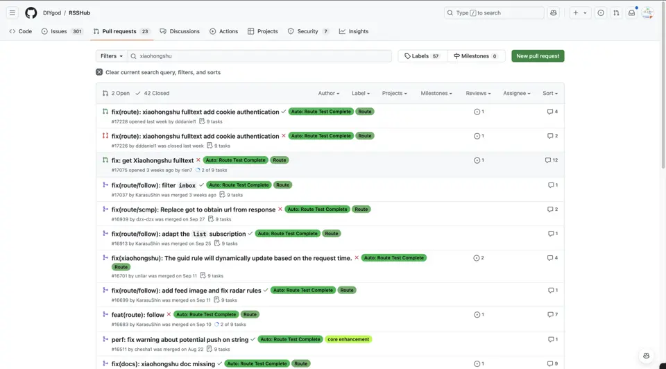Open the Discussions tab

pos(180,31)
